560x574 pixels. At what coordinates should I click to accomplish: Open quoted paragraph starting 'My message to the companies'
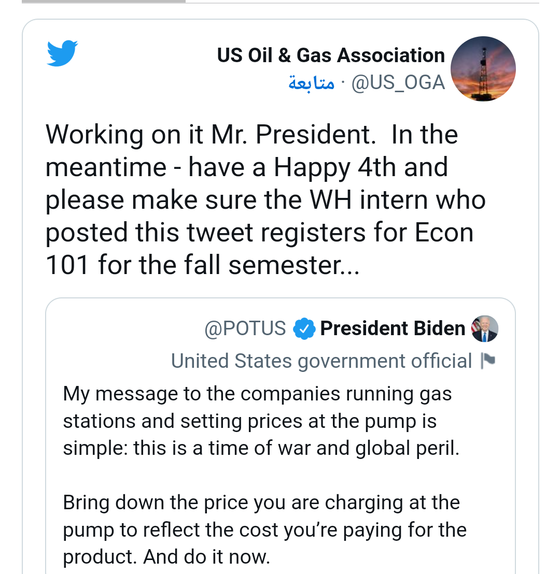[x=257, y=394]
